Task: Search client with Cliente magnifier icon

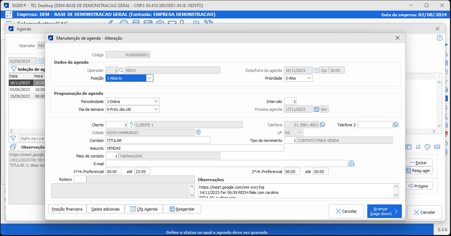Action: [131, 125]
